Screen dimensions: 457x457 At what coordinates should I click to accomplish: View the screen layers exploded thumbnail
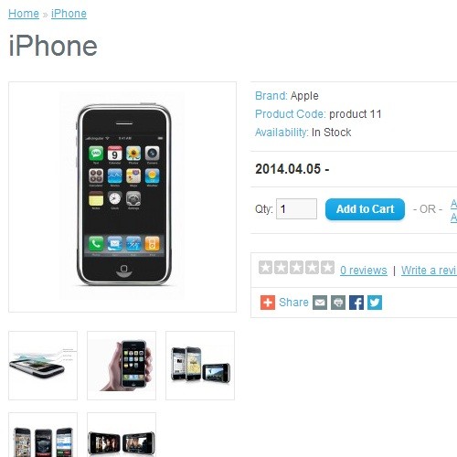[43, 366]
